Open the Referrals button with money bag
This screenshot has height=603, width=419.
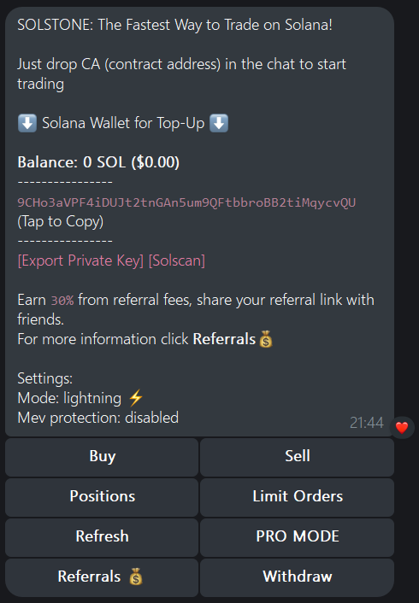[x=102, y=577]
